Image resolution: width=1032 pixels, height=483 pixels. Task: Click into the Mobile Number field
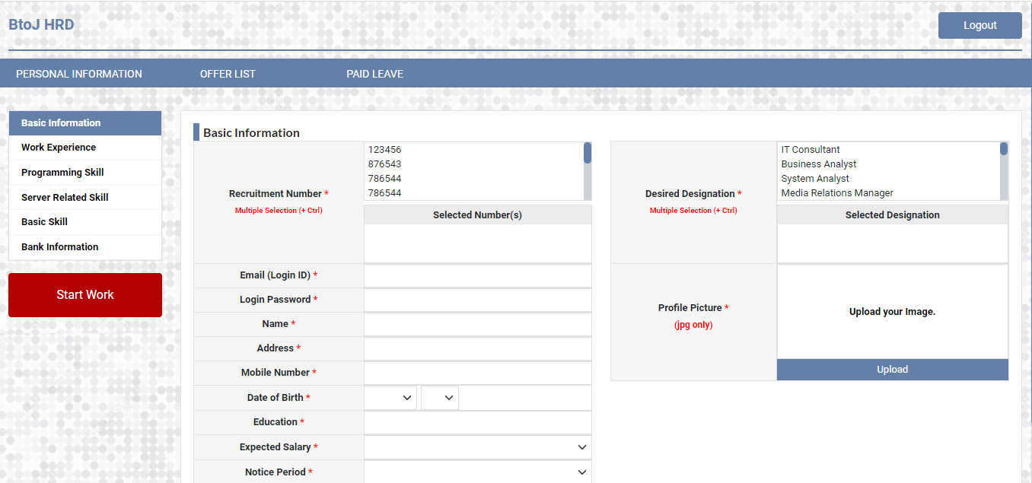pos(477,373)
